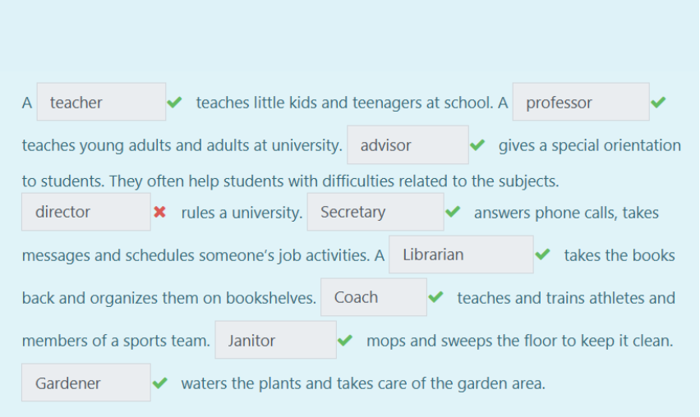Click the text 'rules a university.'
Screen dimensions: 700x417
point(242,213)
